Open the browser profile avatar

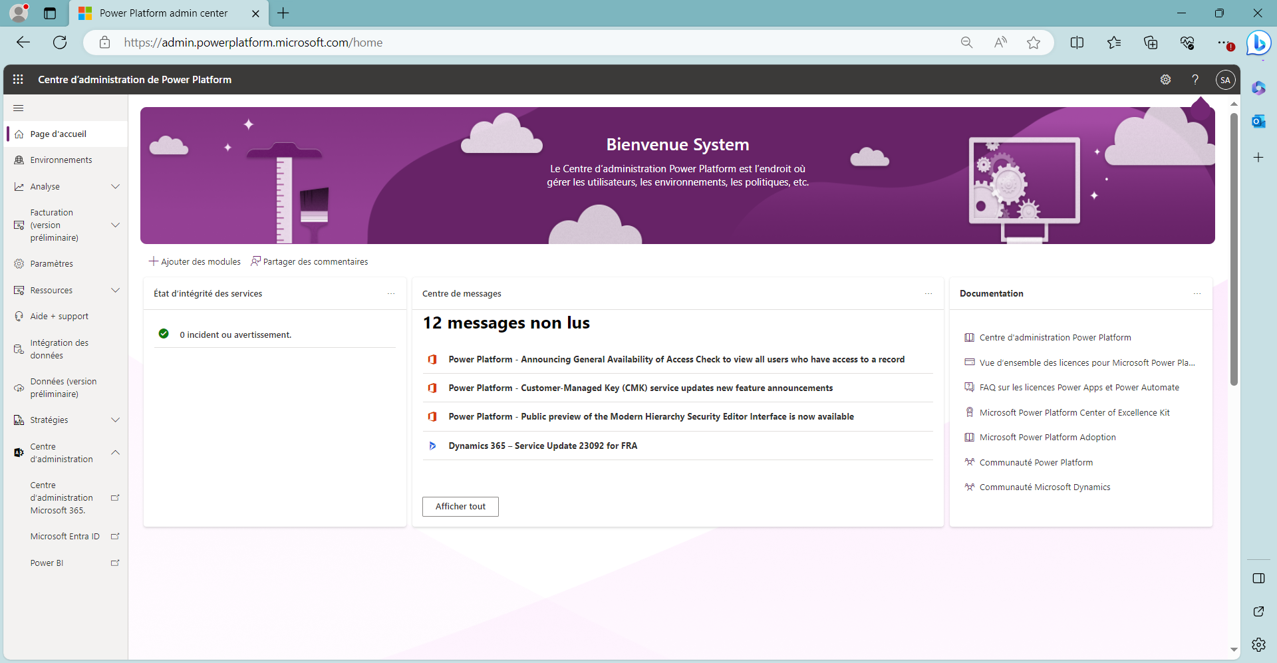[x=19, y=13]
